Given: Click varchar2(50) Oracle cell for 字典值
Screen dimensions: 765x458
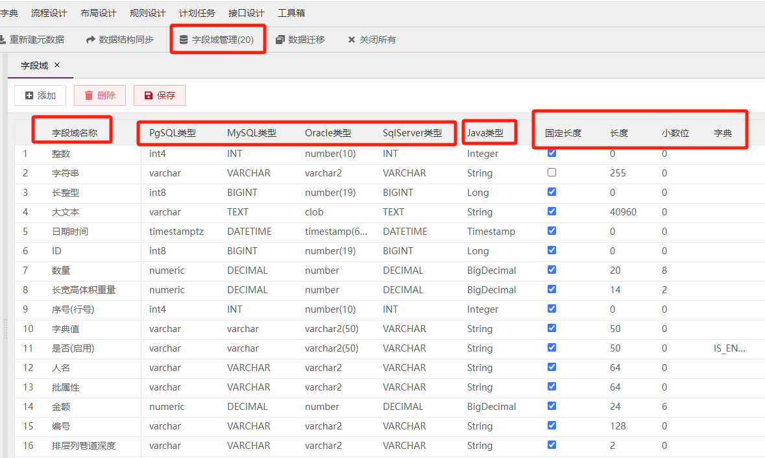Looking at the screenshot, I should 332,329.
